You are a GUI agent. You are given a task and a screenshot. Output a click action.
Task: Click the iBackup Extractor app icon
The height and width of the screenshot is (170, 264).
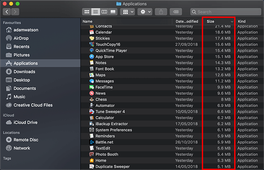tap(92, 124)
